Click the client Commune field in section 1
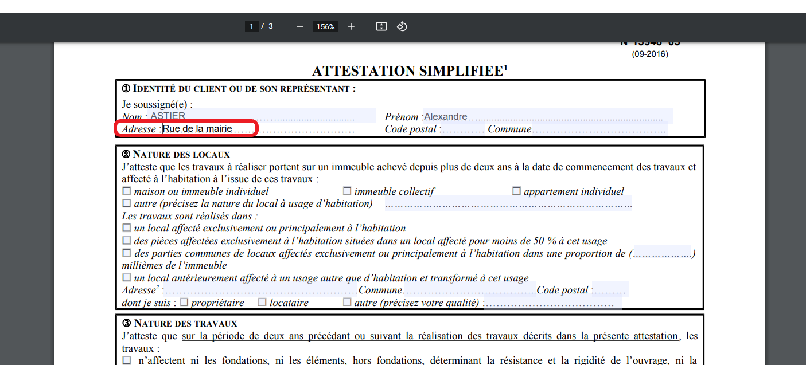Image resolution: width=806 pixels, height=365 pixels. pos(599,129)
